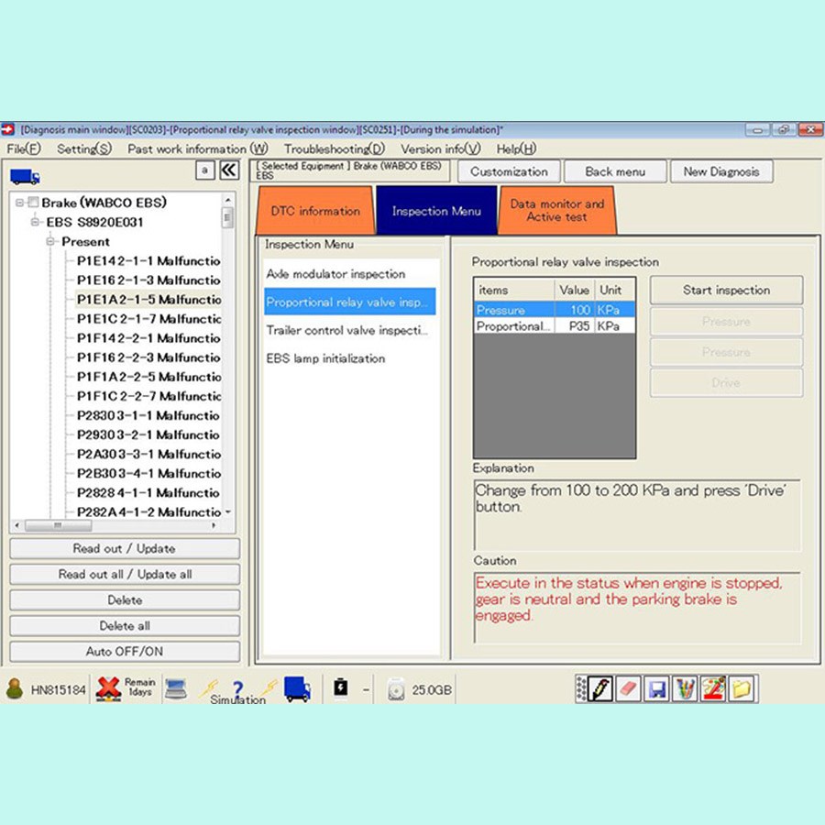825x825 pixels.
Task: Click the hard disk icon showing 25.0GB
Action: coord(396,688)
